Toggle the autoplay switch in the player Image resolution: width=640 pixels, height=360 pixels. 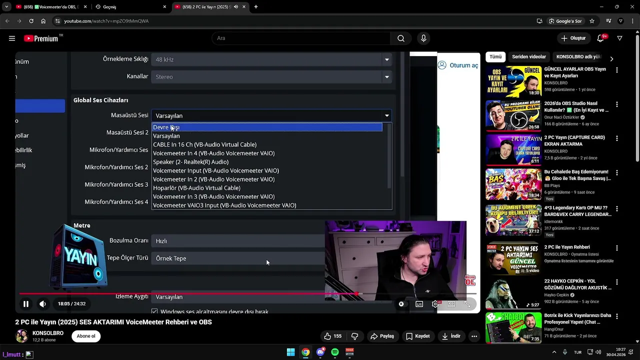[x=401, y=303]
